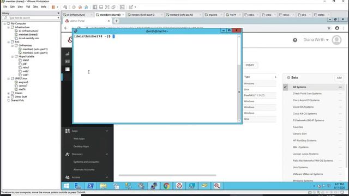Viewport: 349px width, 196px height.
Task: Open the console view toolbar icon
Action: (122, 7)
